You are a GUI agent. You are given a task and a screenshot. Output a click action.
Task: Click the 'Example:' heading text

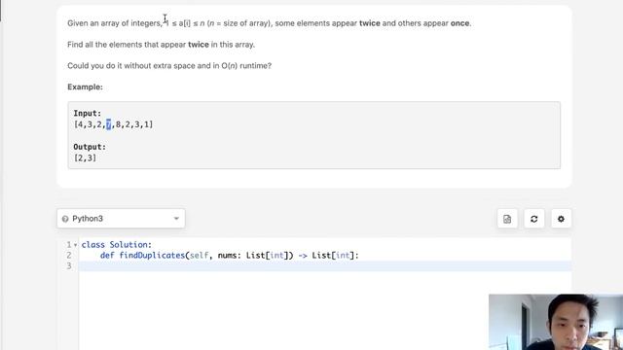pyautogui.click(x=85, y=87)
